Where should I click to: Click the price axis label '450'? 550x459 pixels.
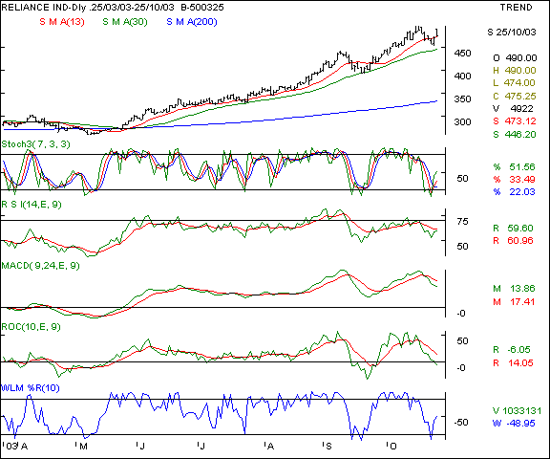tap(462, 53)
